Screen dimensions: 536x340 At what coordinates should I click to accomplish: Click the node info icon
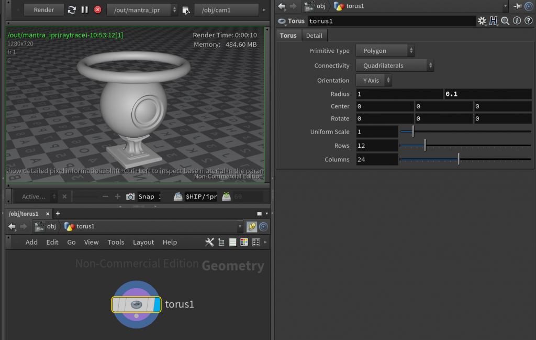coord(516,21)
